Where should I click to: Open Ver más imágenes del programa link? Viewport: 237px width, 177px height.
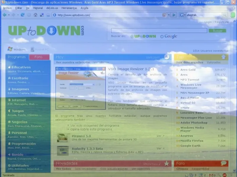95,125
